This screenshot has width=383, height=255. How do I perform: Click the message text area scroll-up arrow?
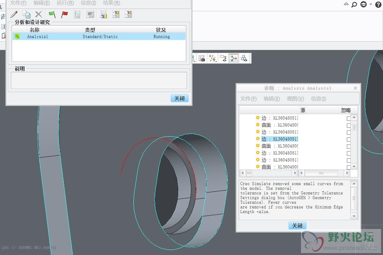(x=354, y=184)
